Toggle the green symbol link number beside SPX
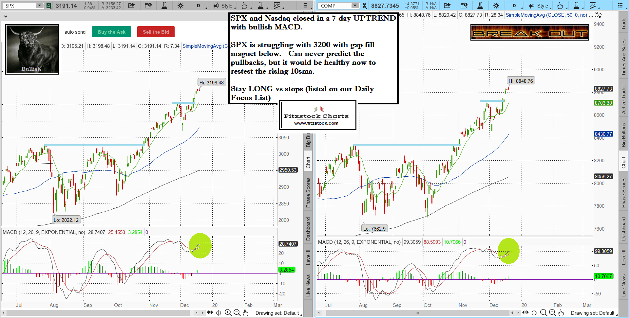 49,6
